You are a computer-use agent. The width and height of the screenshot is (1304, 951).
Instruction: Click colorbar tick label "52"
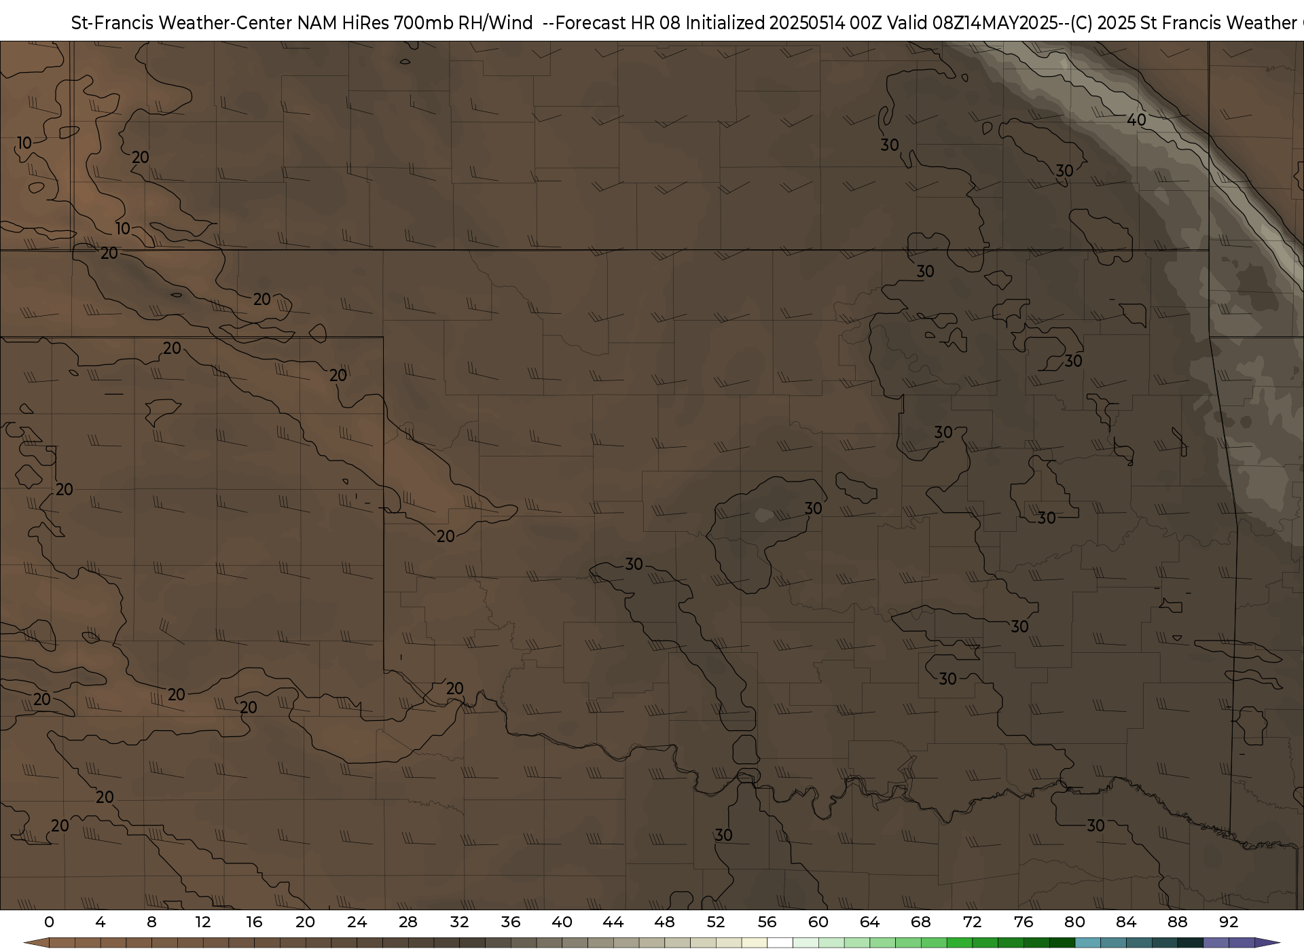[x=716, y=922]
